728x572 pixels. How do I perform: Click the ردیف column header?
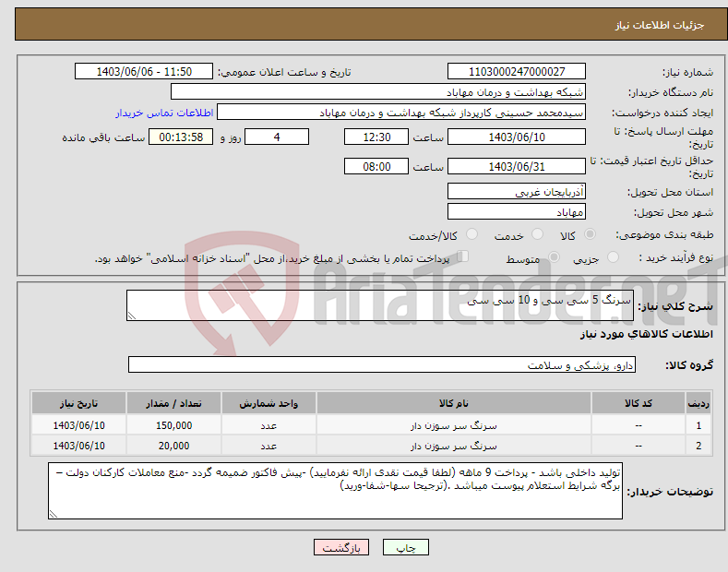698,403
